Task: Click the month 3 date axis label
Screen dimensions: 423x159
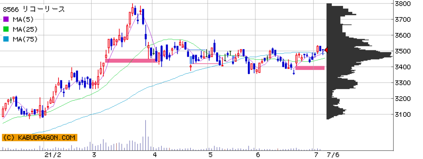Action: pyautogui.click(x=94, y=155)
